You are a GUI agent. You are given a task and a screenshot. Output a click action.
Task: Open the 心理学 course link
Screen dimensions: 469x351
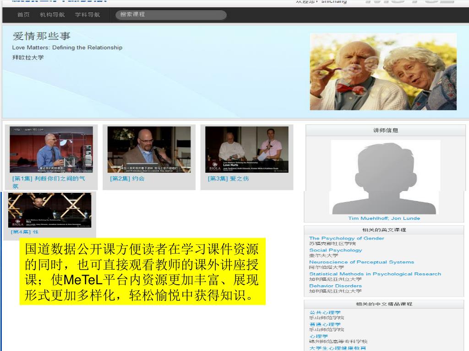tap(319, 336)
